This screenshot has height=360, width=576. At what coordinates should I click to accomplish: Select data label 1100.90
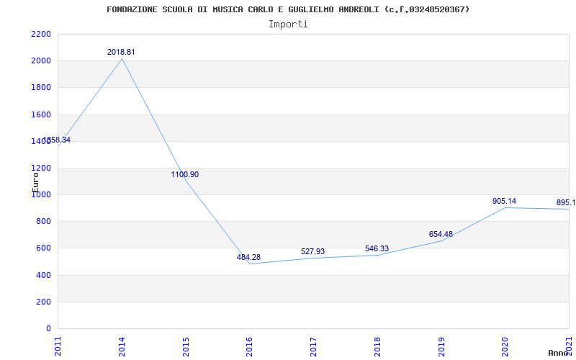click(x=185, y=174)
